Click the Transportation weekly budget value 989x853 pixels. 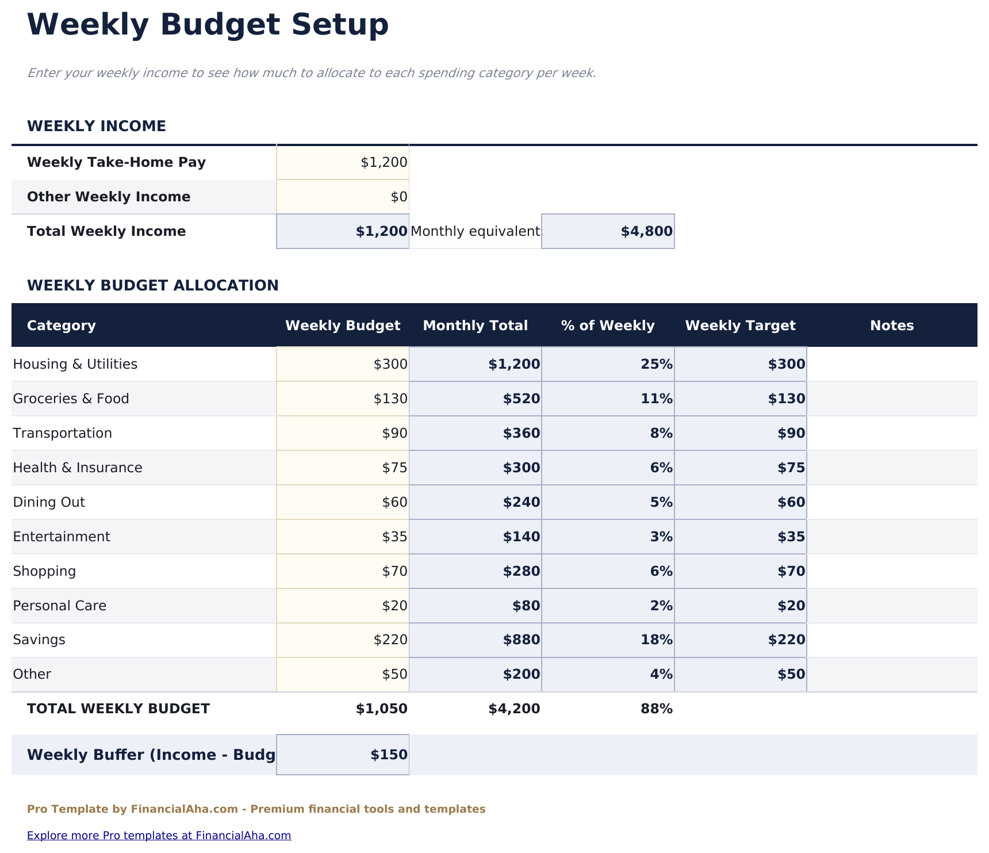(x=342, y=433)
